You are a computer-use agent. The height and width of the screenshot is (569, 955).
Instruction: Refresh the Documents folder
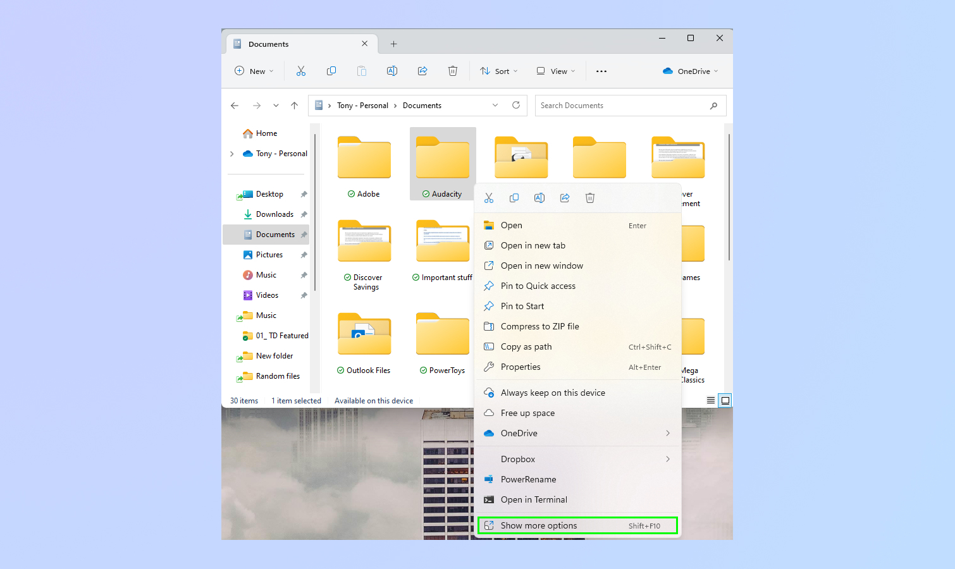pos(516,105)
